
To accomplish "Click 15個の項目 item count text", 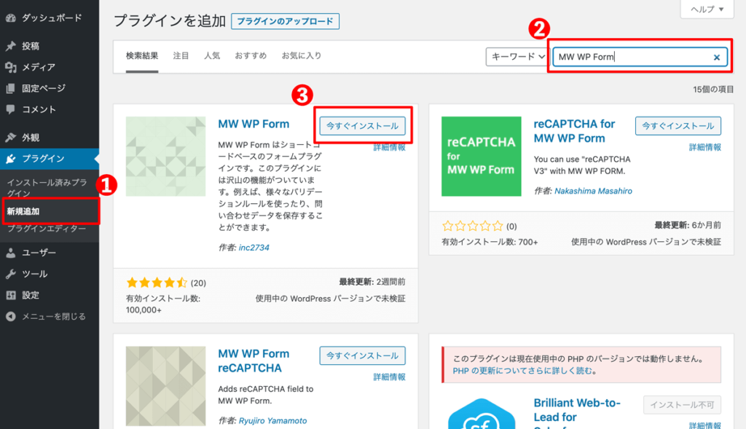I will (x=713, y=90).
